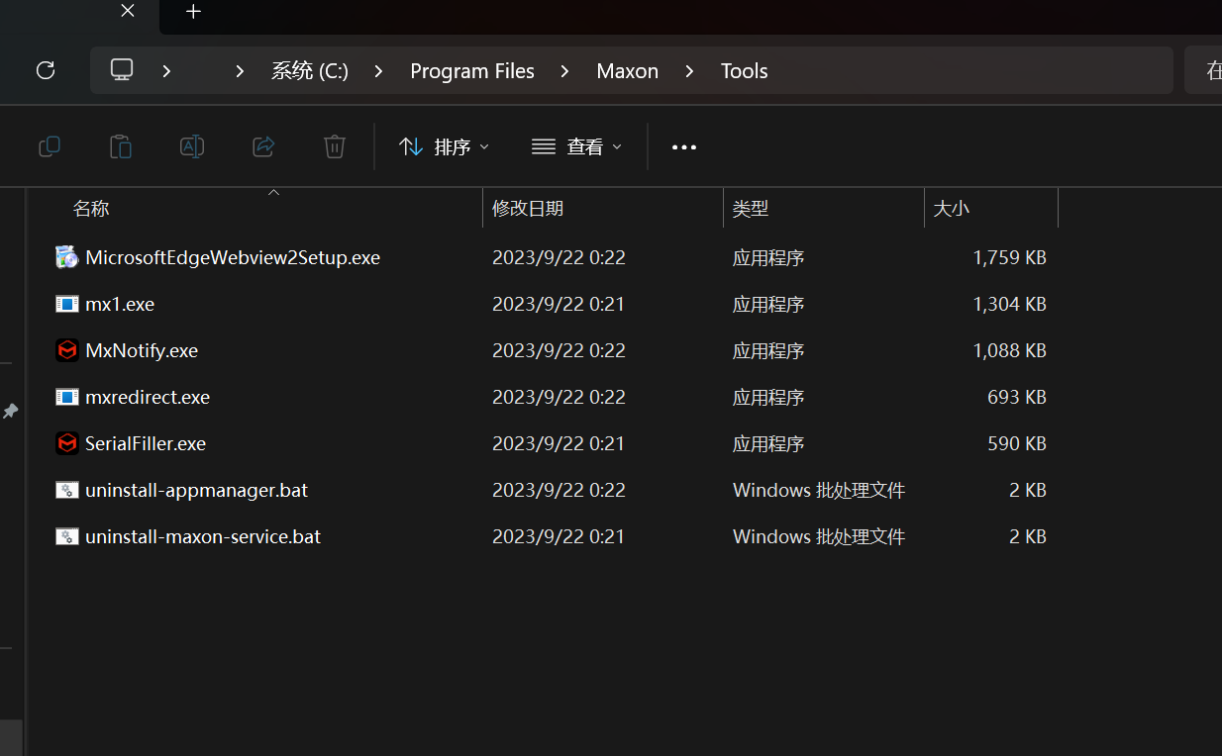Screen dimensions: 1222x756
Task: Expand the chevron after 系统 (C:)
Action: (379, 71)
